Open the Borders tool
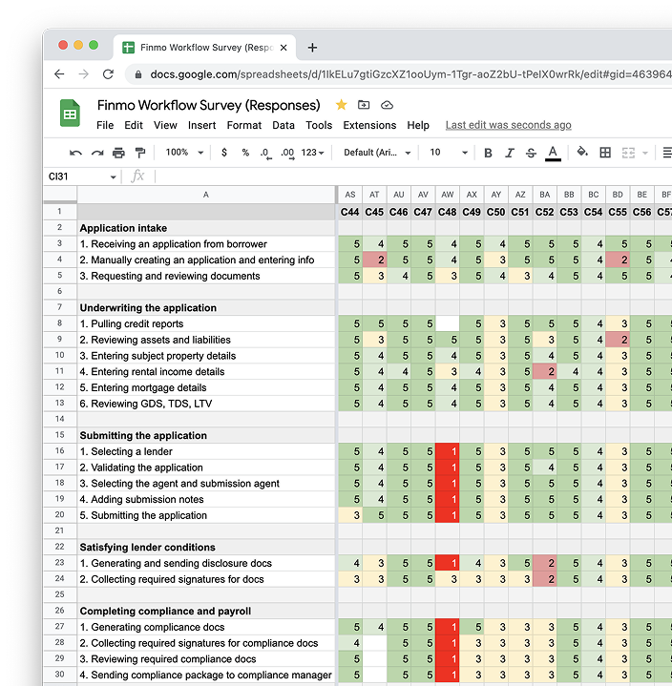 coord(605,153)
